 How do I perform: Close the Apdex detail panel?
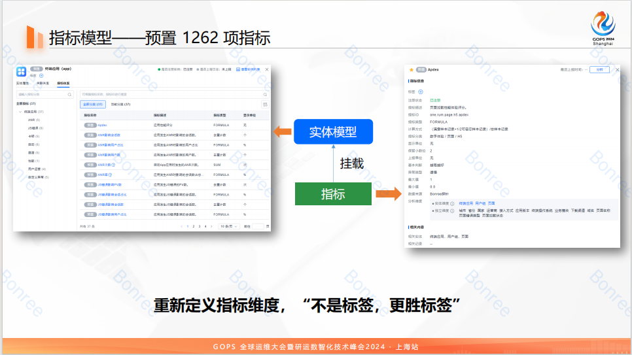617,70
